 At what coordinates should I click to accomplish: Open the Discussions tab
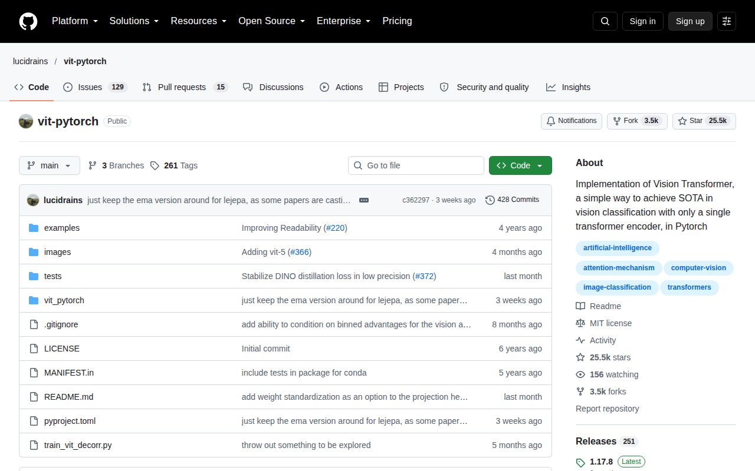click(x=273, y=87)
